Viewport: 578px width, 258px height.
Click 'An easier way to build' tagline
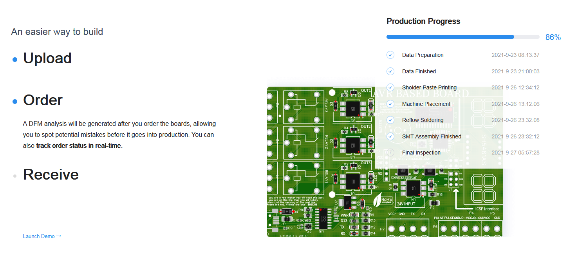[x=57, y=32]
